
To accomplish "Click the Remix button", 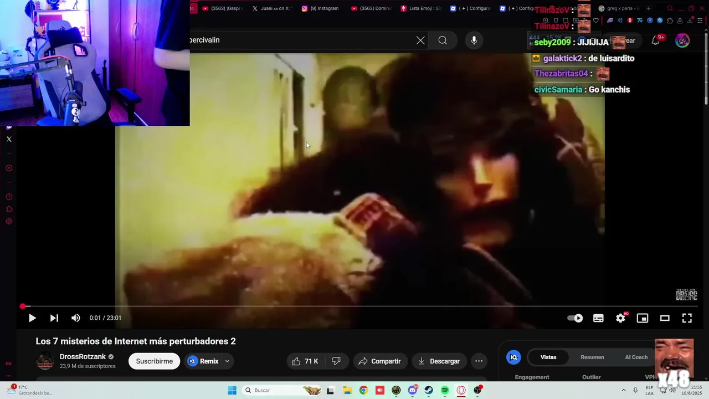I will pos(203,361).
